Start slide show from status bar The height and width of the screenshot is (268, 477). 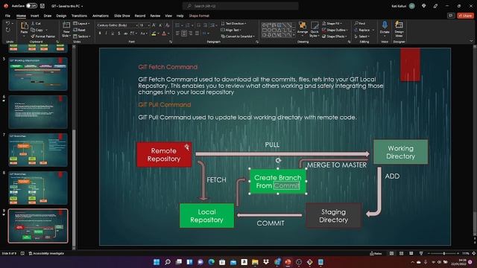(x=421, y=253)
